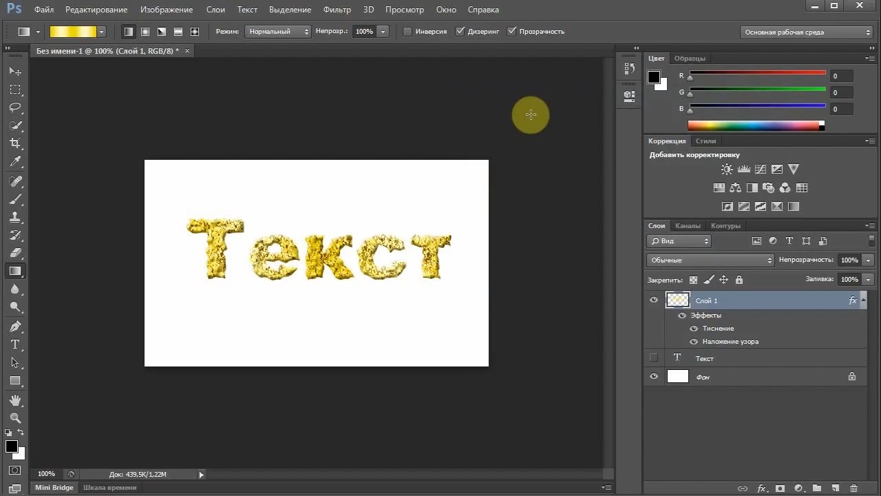Select the Lasso tool
This screenshot has width=881, height=496.
pos(15,107)
